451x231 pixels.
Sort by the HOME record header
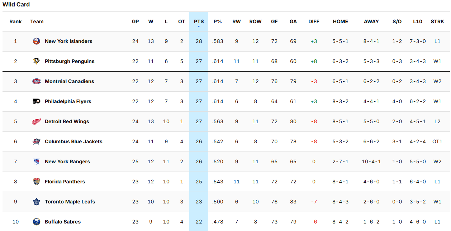click(340, 21)
